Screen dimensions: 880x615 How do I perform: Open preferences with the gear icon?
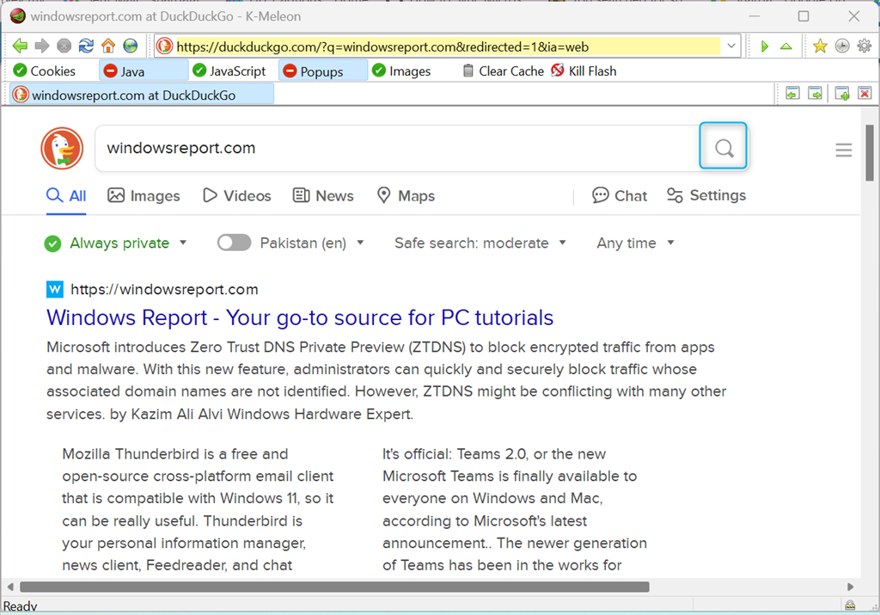click(x=865, y=46)
